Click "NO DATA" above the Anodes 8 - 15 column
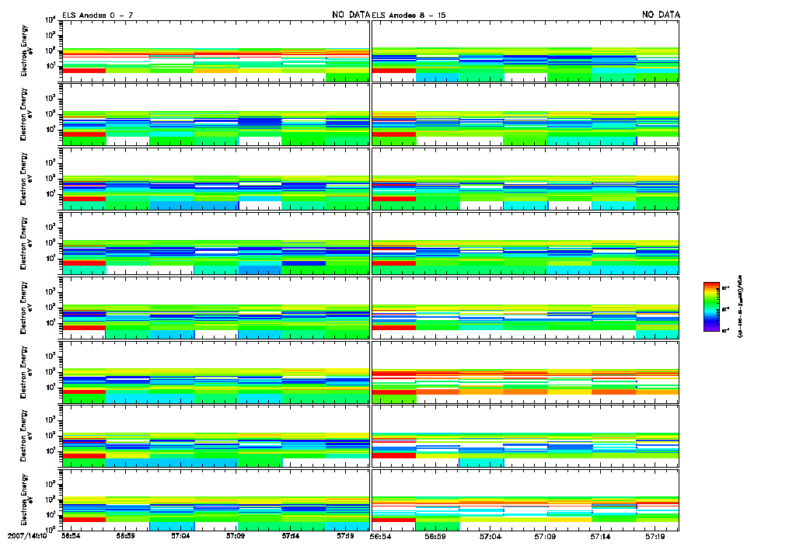The height and width of the screenshot is (550, 796). point(661,15)
